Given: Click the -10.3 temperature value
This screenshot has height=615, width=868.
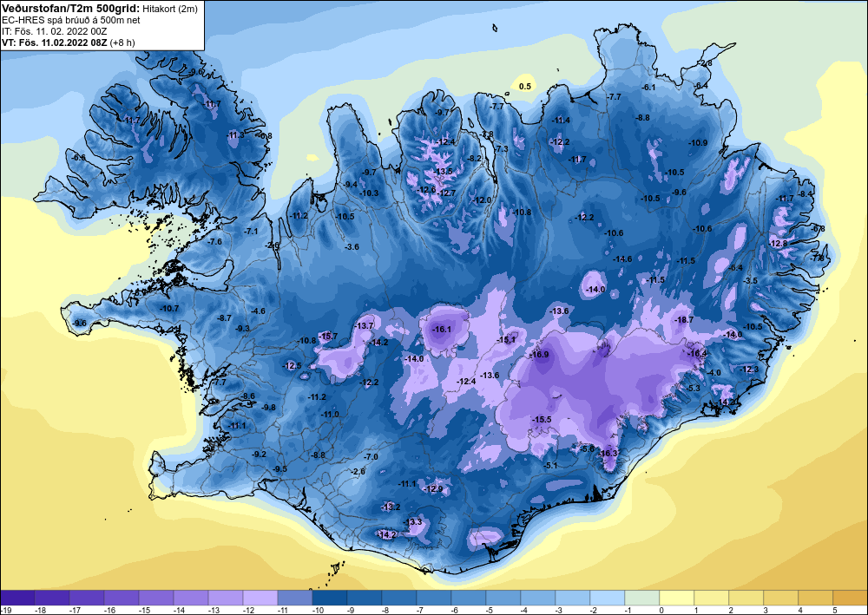Looking at the screenshot, I should pos(369,193).
